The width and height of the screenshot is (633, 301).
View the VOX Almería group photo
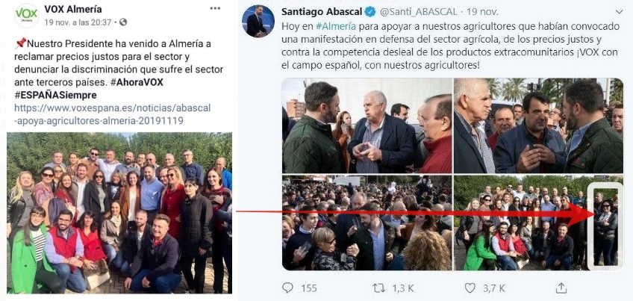(119, 213)
